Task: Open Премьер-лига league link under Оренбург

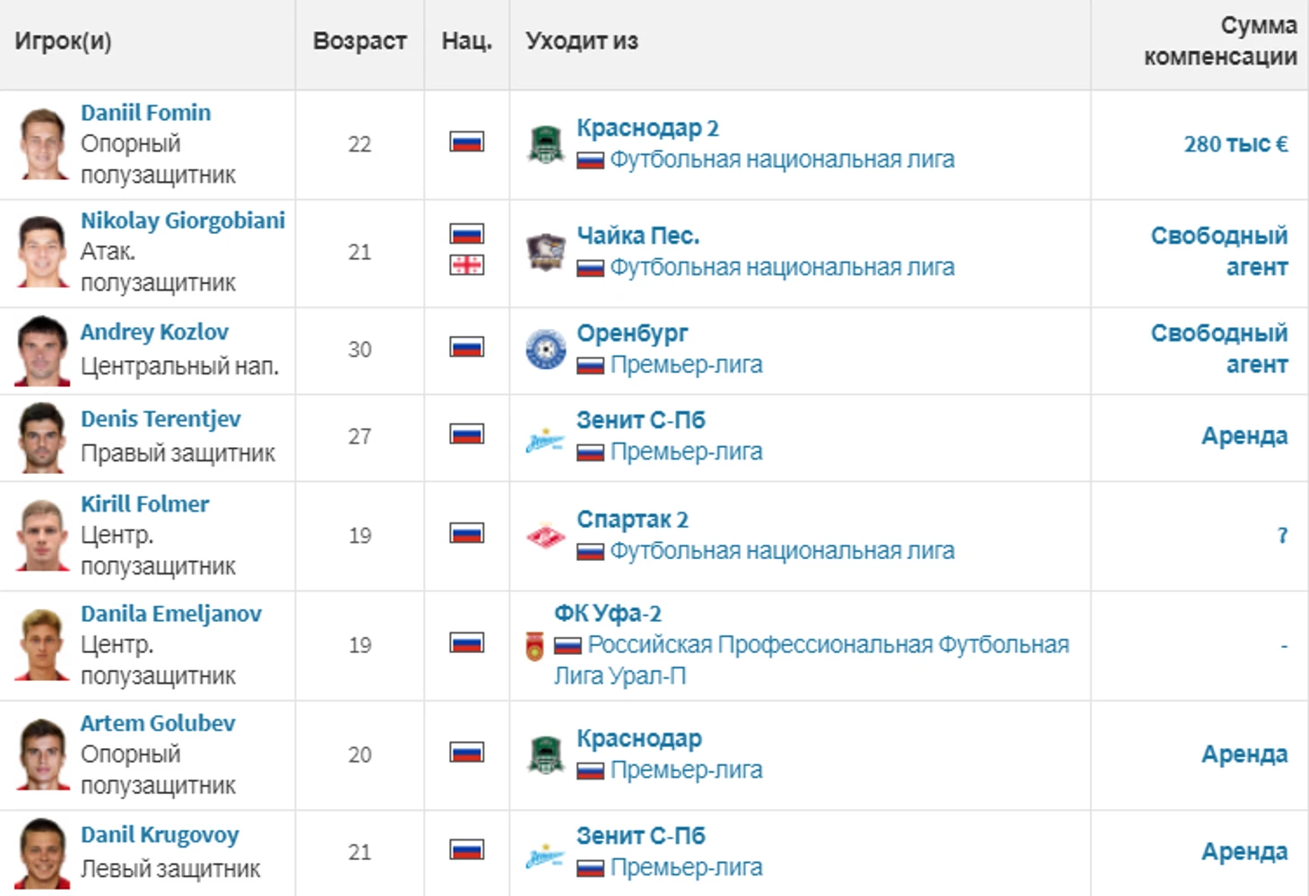Action: (686, 366)
